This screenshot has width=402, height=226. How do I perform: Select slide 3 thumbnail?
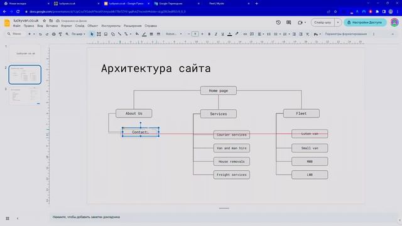[x=25, y=96]
